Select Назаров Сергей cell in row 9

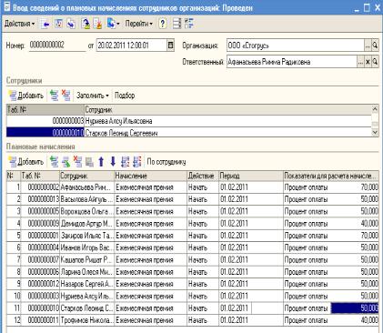[86, 284]
